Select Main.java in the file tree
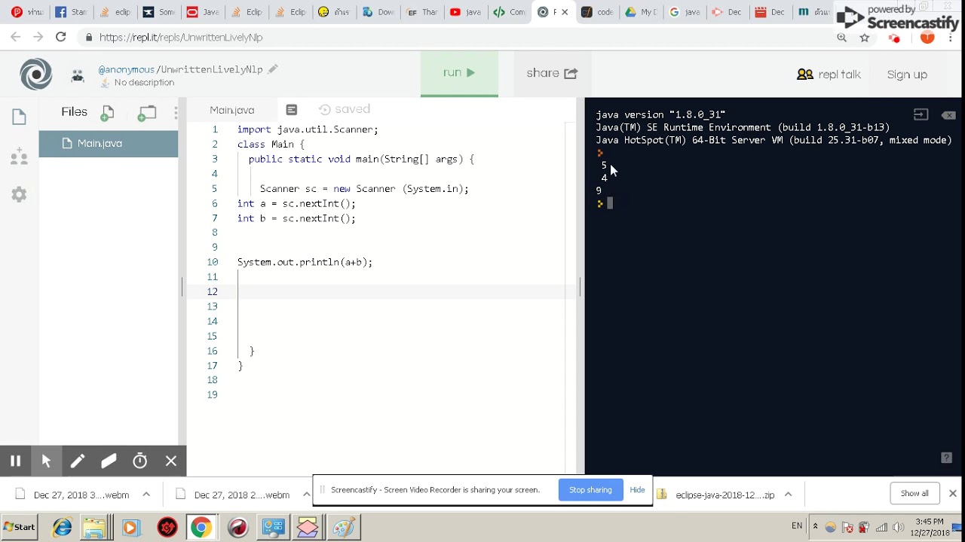This screenshot has width=965, height=542. (x=109, y=143)
